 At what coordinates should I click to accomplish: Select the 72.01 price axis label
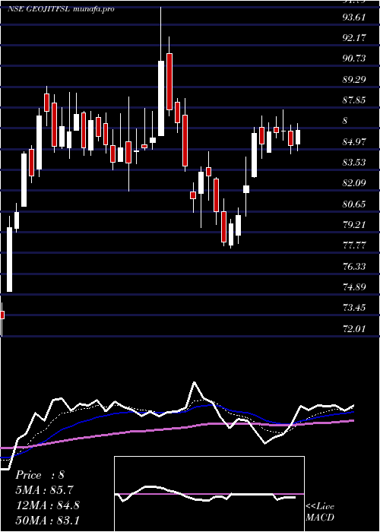tap(354, 328)
